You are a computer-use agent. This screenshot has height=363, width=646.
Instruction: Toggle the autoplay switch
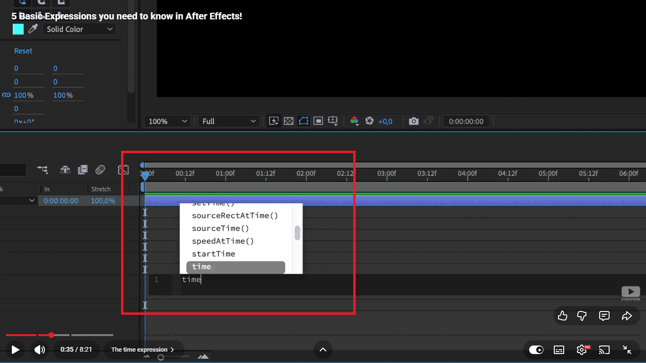(536, 350)
